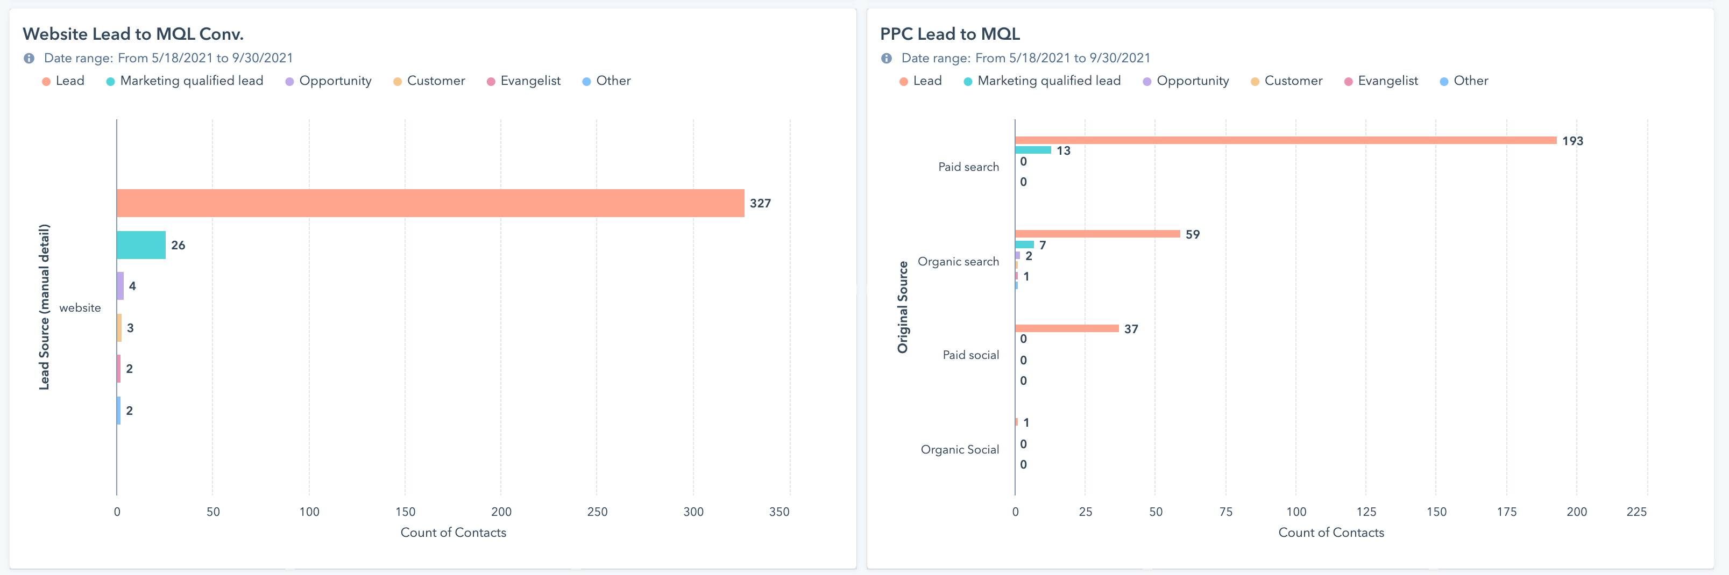Toggle Opportunity legend item in PPC chart
Screen dimensions: 1729x575
[x=1186, y=81]
